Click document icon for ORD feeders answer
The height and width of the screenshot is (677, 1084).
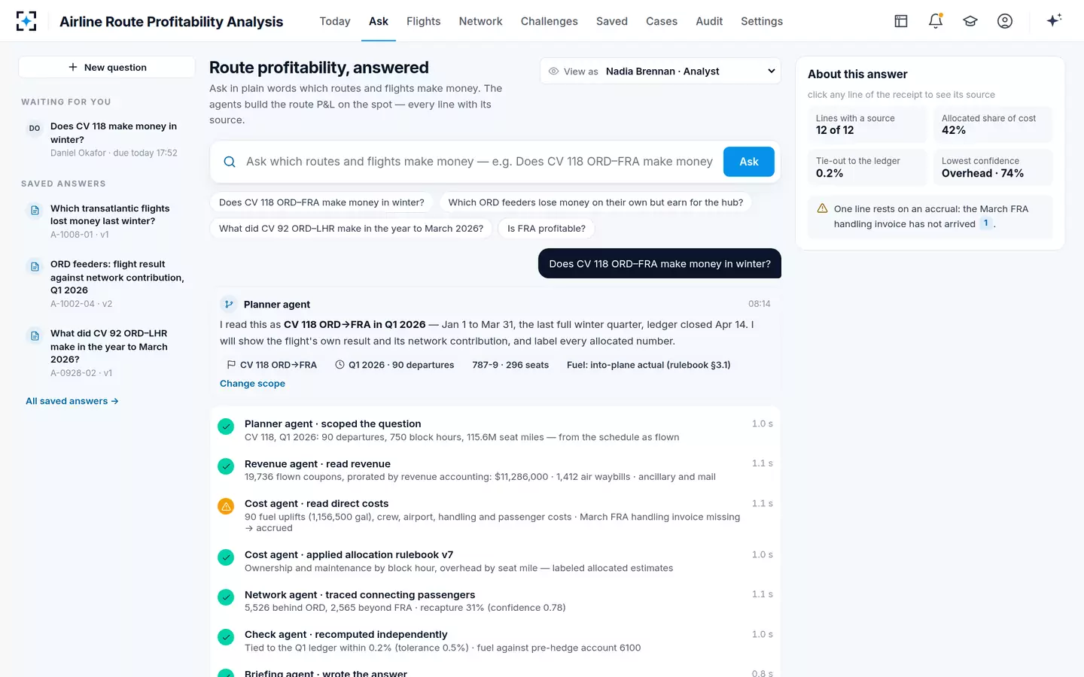(x=35, y=266)
